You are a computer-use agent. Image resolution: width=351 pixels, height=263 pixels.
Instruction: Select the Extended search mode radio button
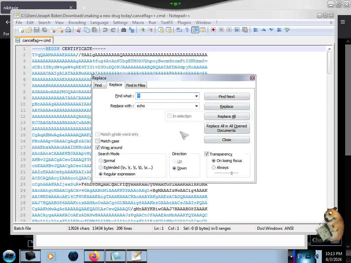(x=100, y=167)
